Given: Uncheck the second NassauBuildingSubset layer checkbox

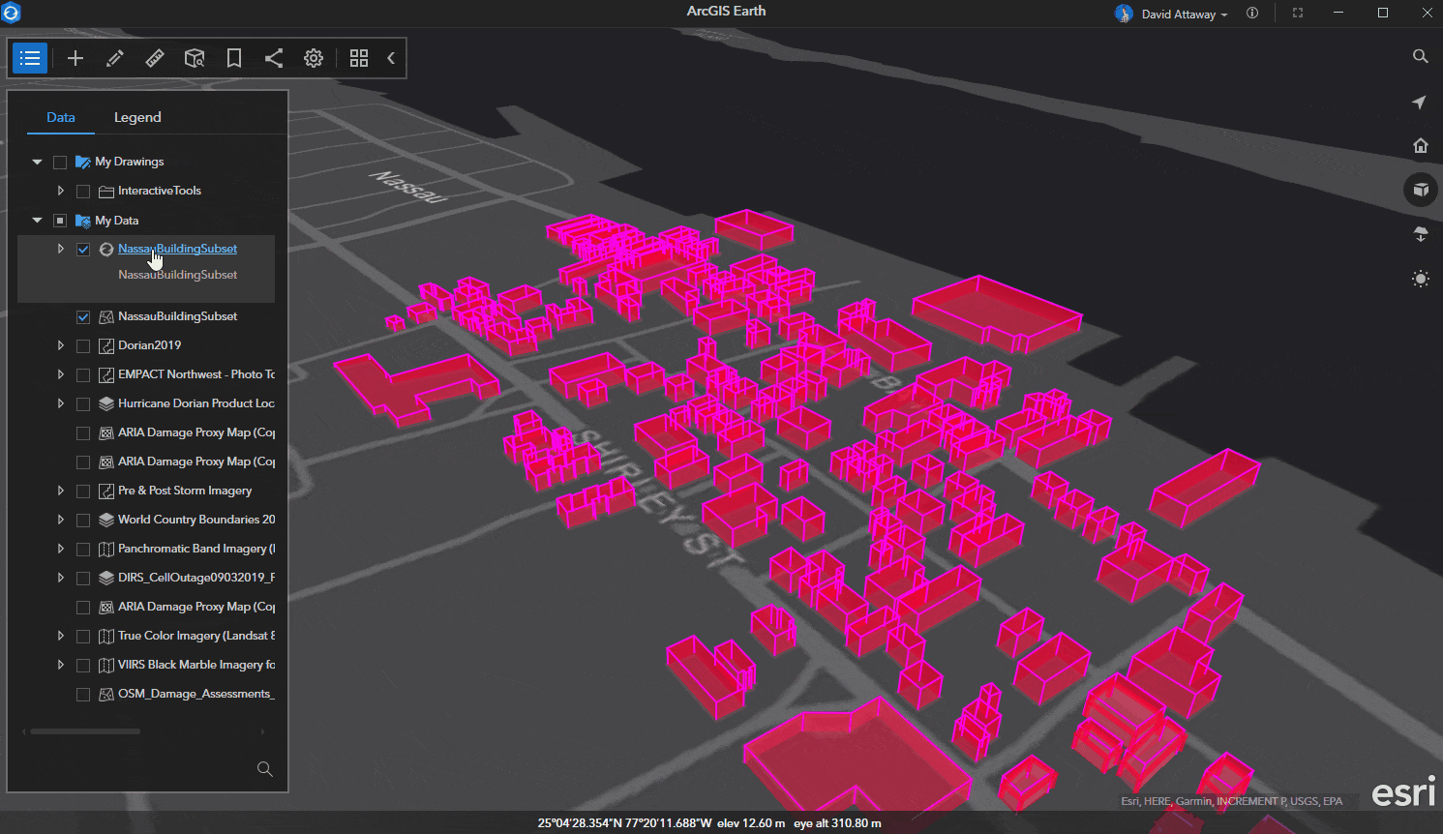Looking at the screenshot, I should pos(83,317).
